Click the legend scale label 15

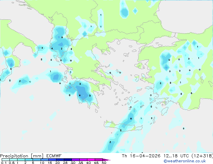tap(50, 163)
